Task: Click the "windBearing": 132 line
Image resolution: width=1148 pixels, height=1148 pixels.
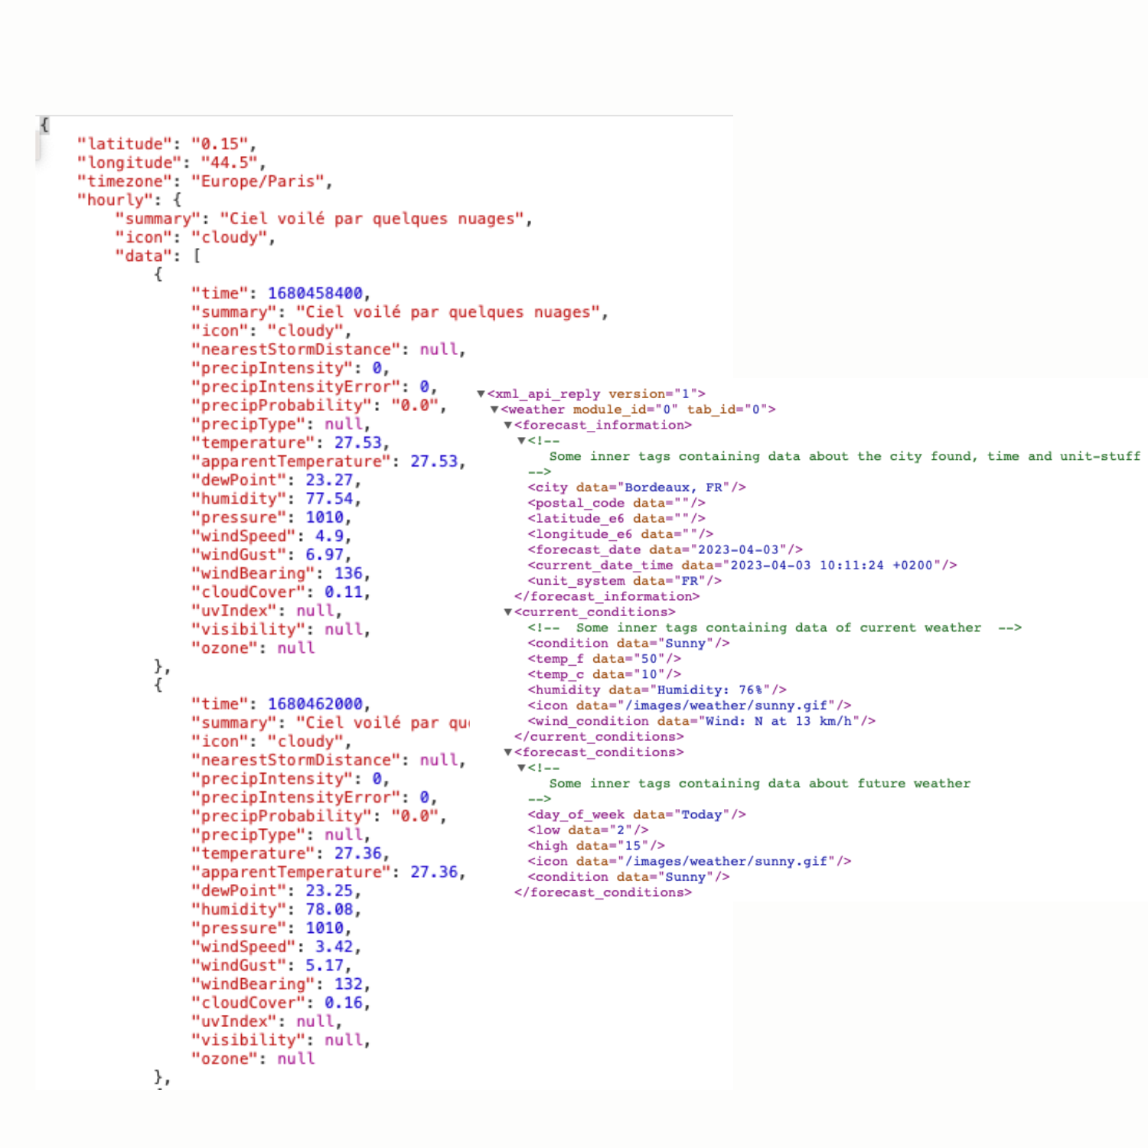Action: coord(281,984)
